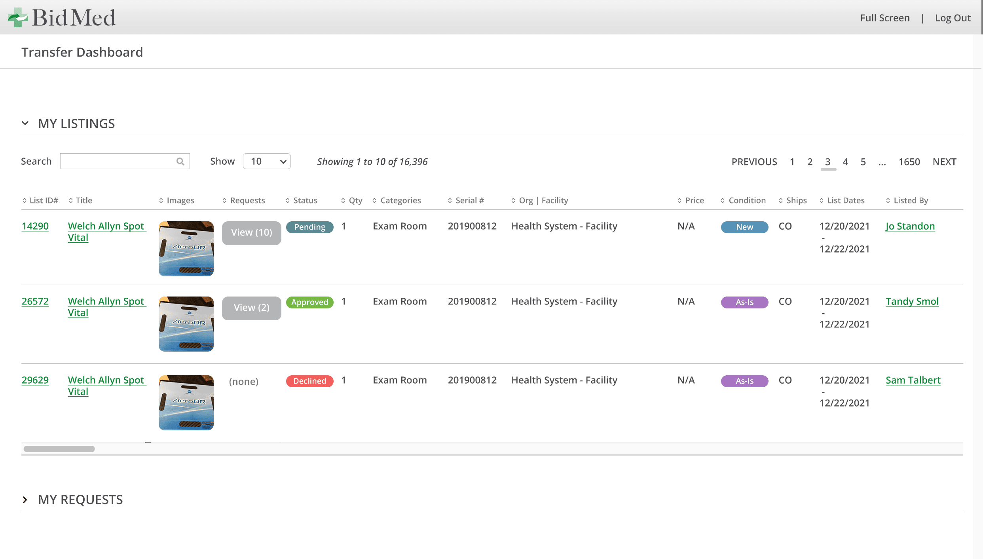The width and height of the screenshot is (983, 559).
Task: Click Log Out link
Action: [x=953, y=18]
